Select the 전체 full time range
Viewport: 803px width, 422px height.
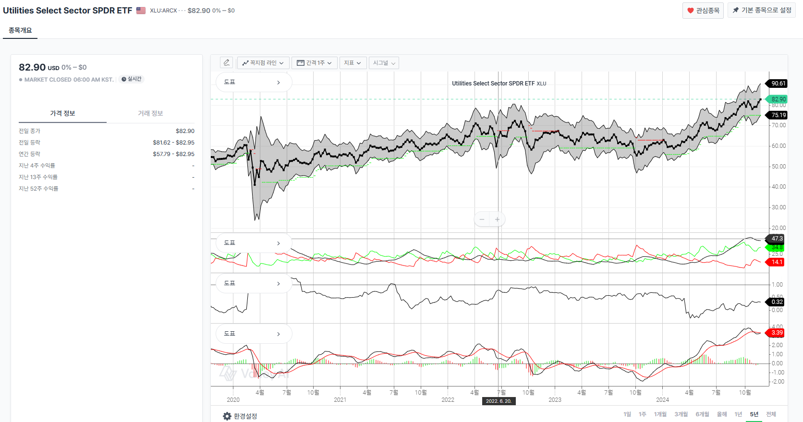pos(771,414)
